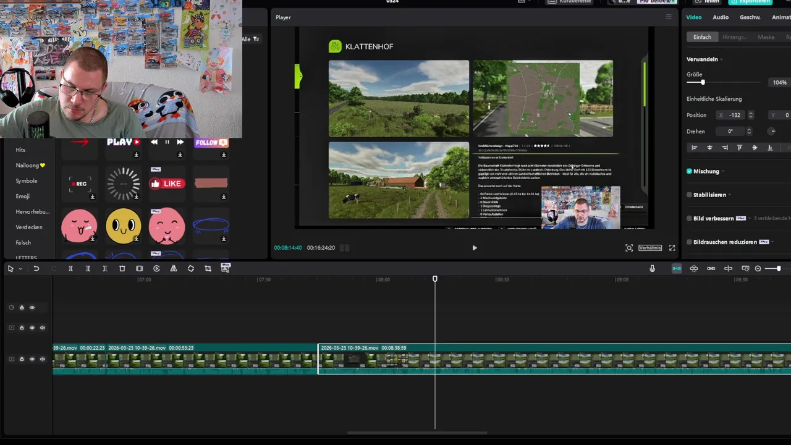The image size is (791, 445).
Task: Click the Drehen rotation field showing 0°
Action: point(730,131)
